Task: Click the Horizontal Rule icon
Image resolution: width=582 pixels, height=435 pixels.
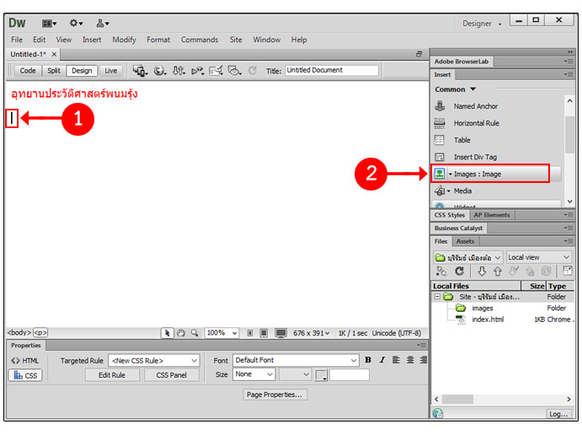Action: (x=439, y=123)
